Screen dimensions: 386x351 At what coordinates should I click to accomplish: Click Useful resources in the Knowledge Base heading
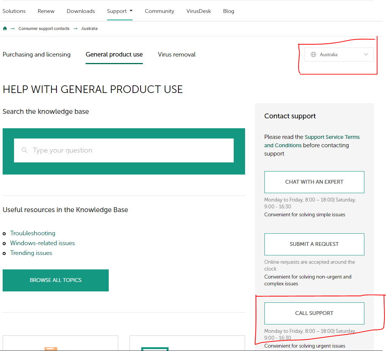click(x=65, y=210)
